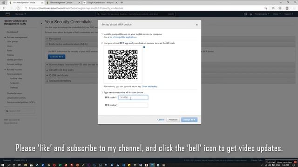Open Service control policies (SCPs)
This screenshot has width=298, height=167.
(21, 103)
